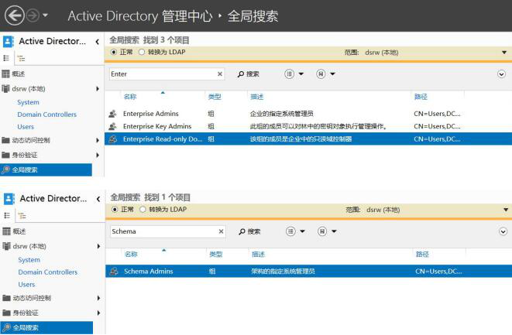The height and width of the screenshot is (335, 512).
Task: Click the forward navigation arrow
Action: click(x=33, y=15)
